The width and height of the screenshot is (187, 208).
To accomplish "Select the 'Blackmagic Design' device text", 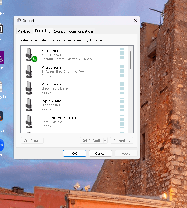I will point(56,88).
